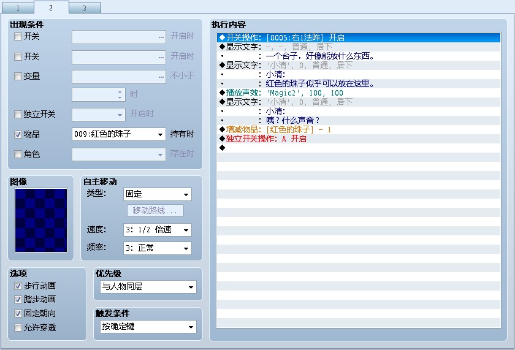Image resolution: width=515 pixels, height=350 pixels.
Task: Switch to event page tab 1
Action: (x=18, y=8)
